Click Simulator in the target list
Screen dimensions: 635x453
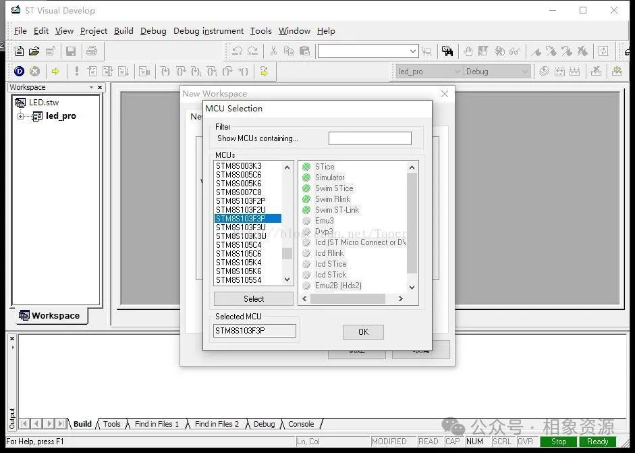[x=330, y=178]
